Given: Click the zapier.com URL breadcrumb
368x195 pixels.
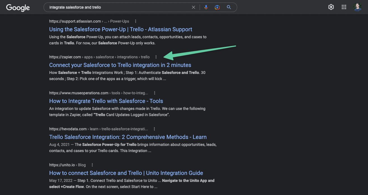Looking at the screenshot, I should [x=99, y=57].
